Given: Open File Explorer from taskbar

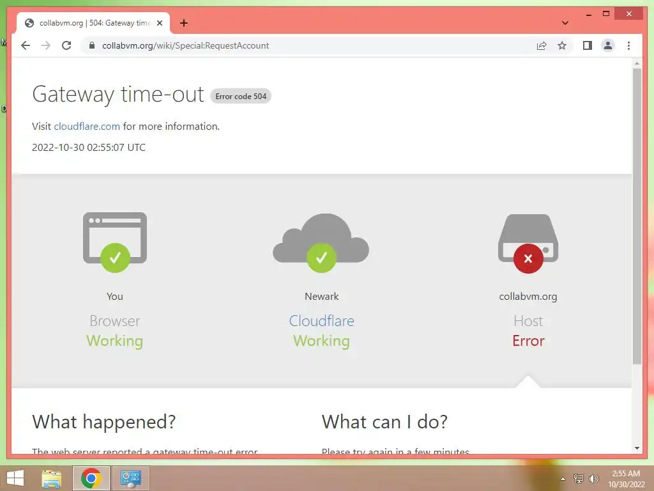Looking at the screenshot, I should [x=52, y=478].
